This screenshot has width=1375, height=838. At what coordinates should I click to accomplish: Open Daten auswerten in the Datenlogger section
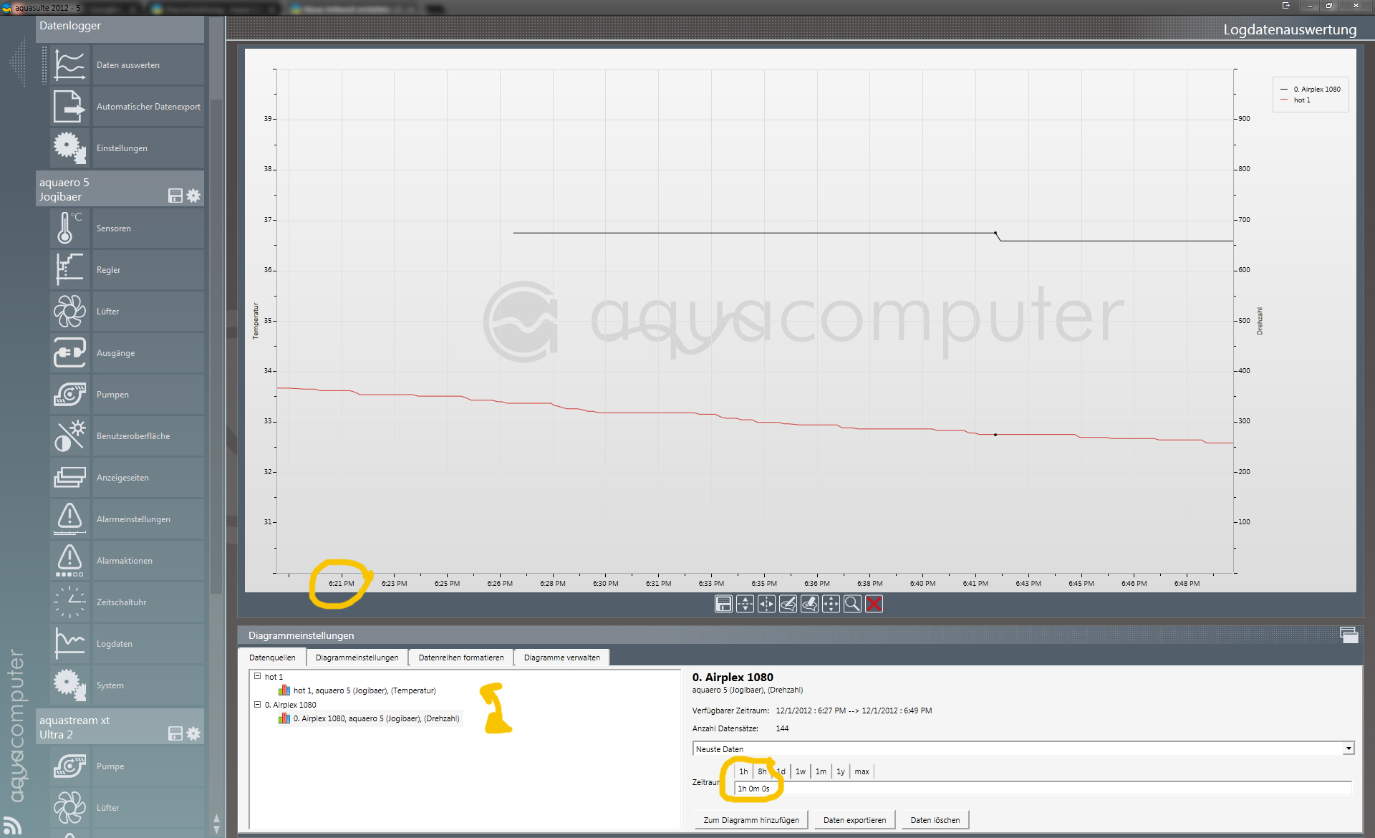127,65
